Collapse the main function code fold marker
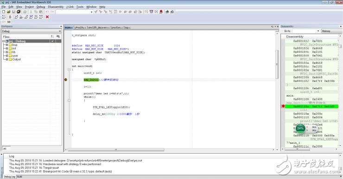The height and width of the screenshot is (179, 343). 69,70
